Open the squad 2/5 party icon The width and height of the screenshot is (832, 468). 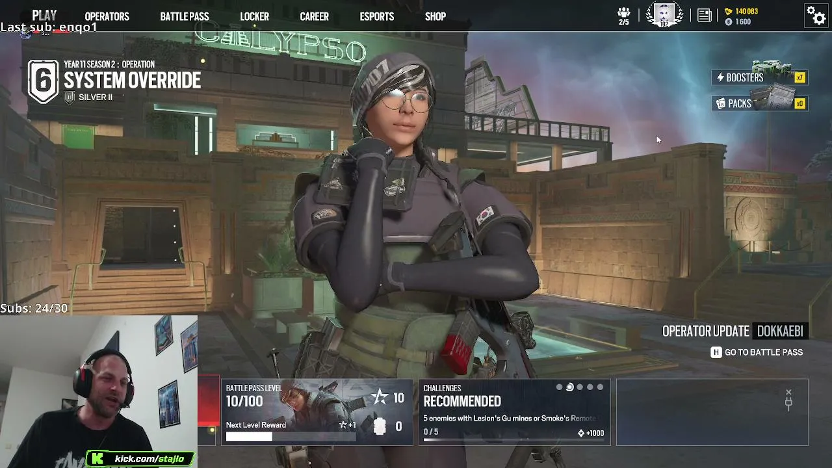point(624,16)
